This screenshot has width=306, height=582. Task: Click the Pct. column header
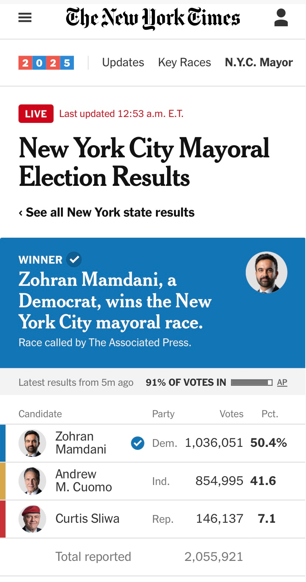pyautogui.click(x=270, y=414)
